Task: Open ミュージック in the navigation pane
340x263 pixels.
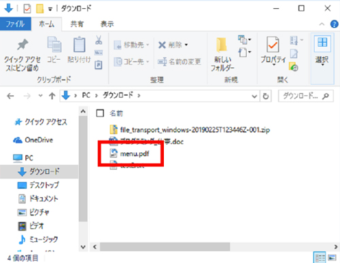Action: [x=38, y=239]
